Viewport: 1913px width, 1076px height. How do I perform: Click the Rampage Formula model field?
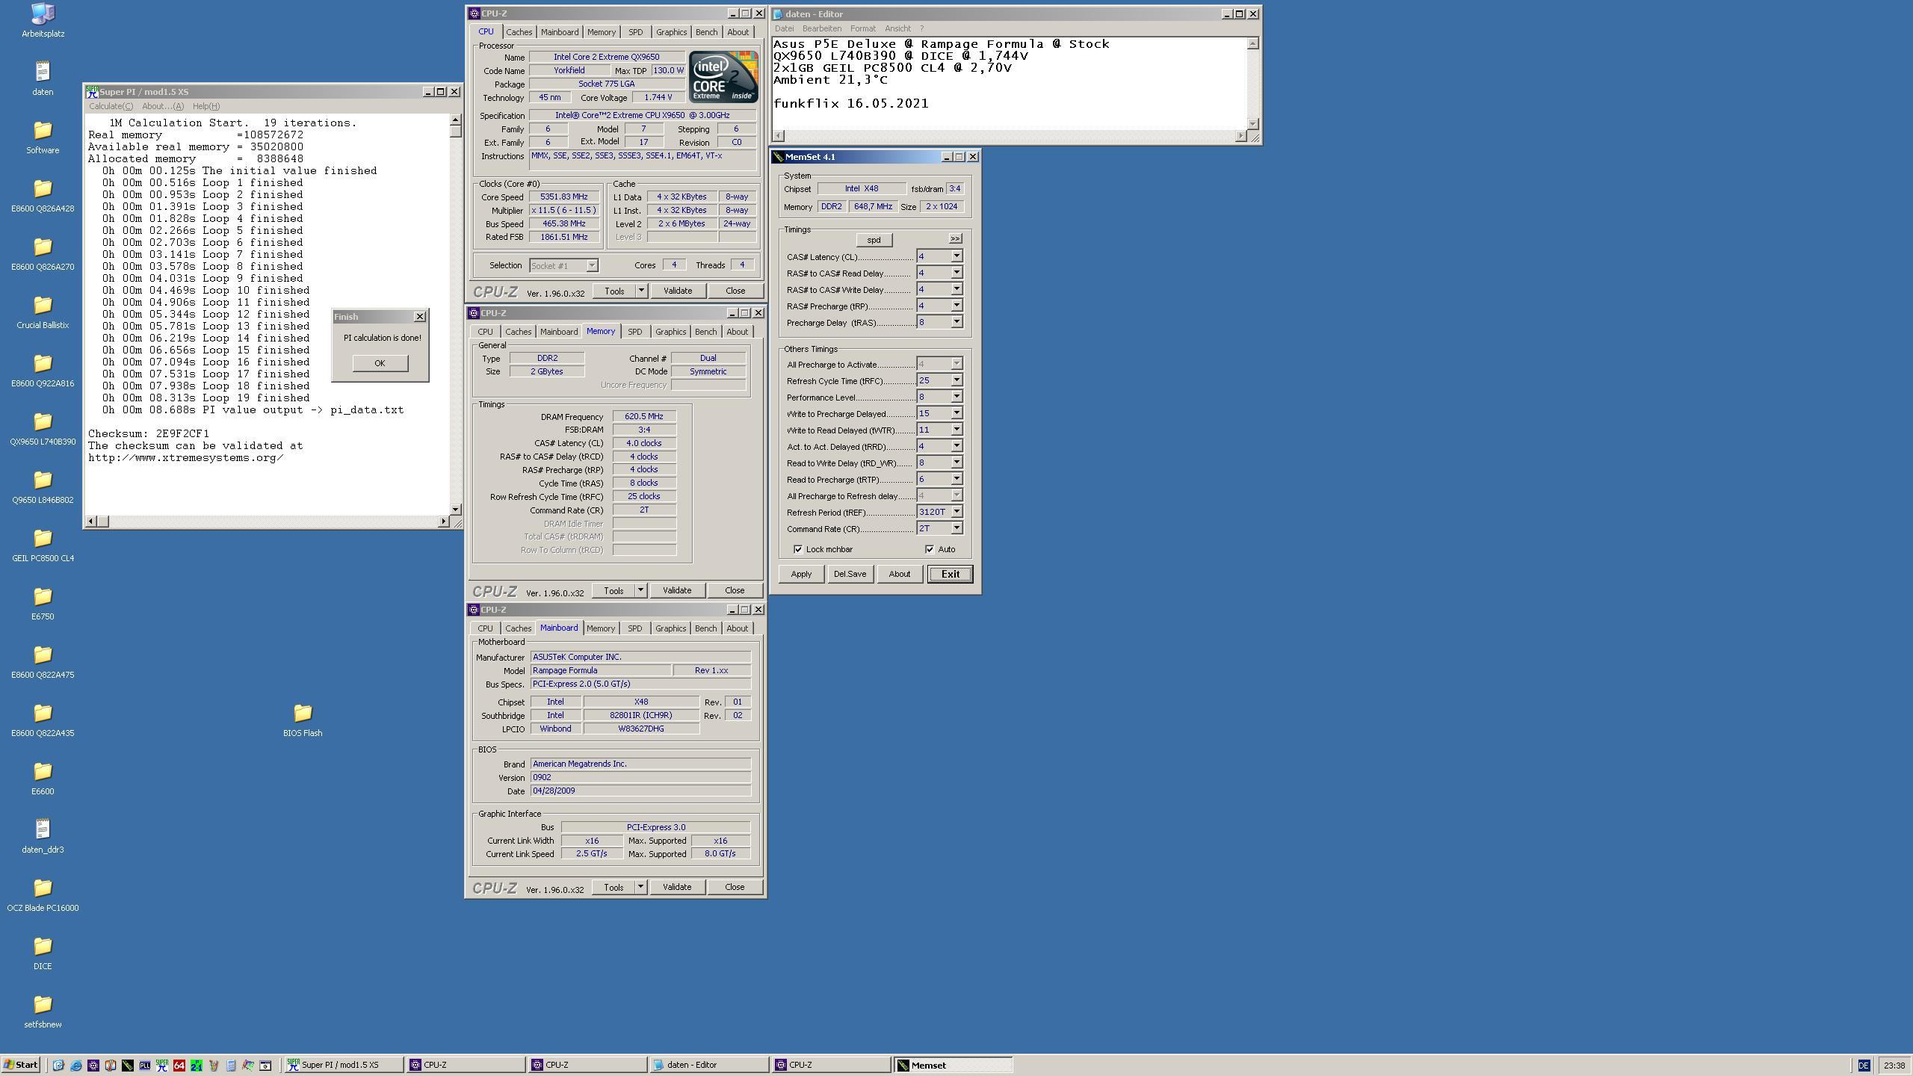point(601,670)
